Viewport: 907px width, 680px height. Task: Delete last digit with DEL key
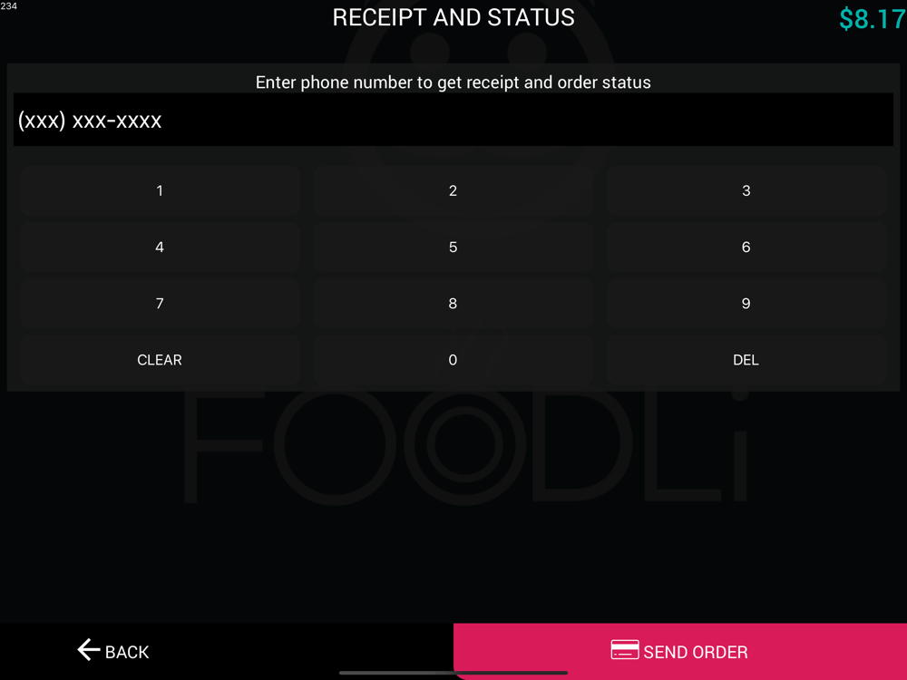pos(746,360)
